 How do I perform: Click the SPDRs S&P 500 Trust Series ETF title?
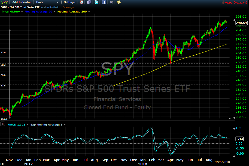20,7
